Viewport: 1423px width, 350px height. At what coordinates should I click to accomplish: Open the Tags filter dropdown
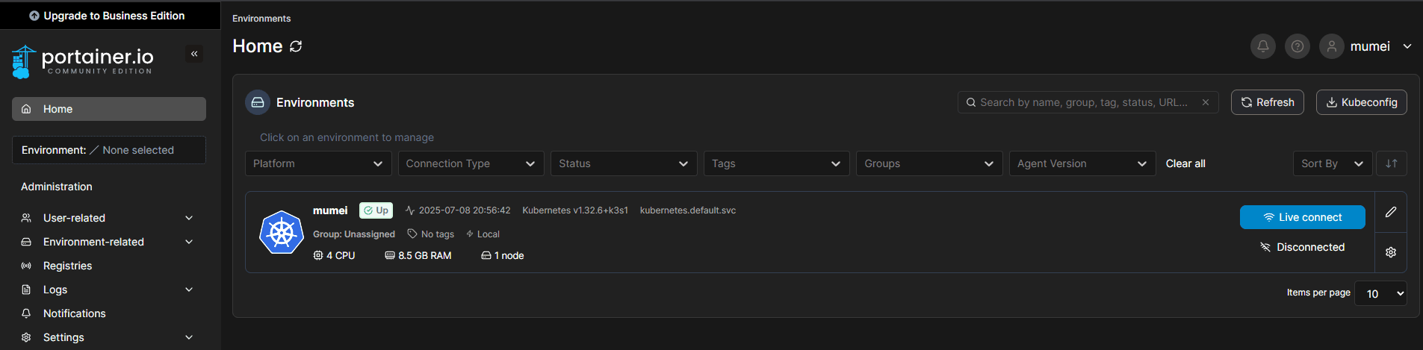click(x=777, y=163)
